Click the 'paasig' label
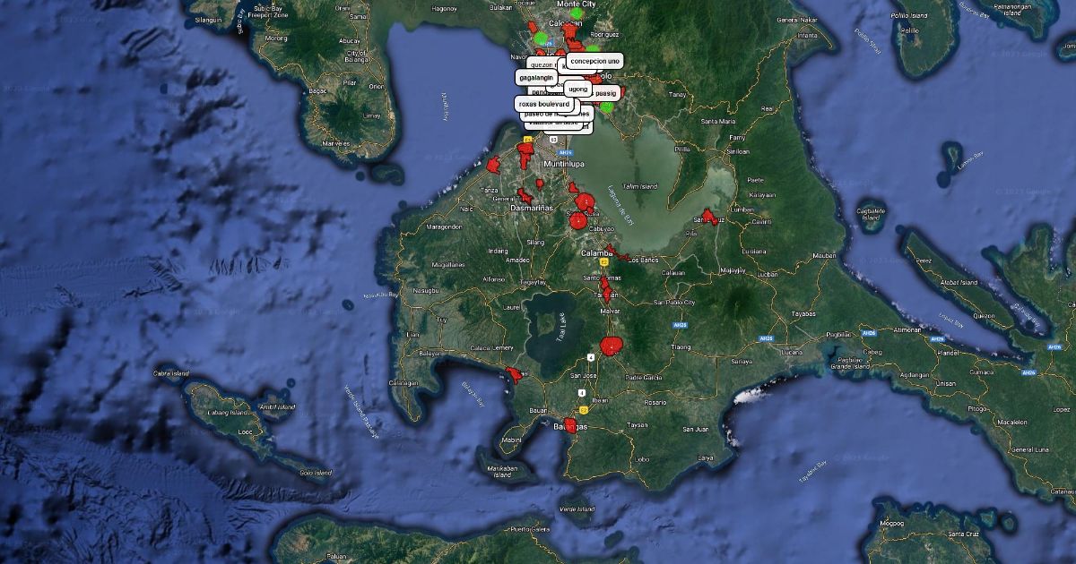Image resolution: width=1076 pixels, height=564 pixels. (605, 92)
